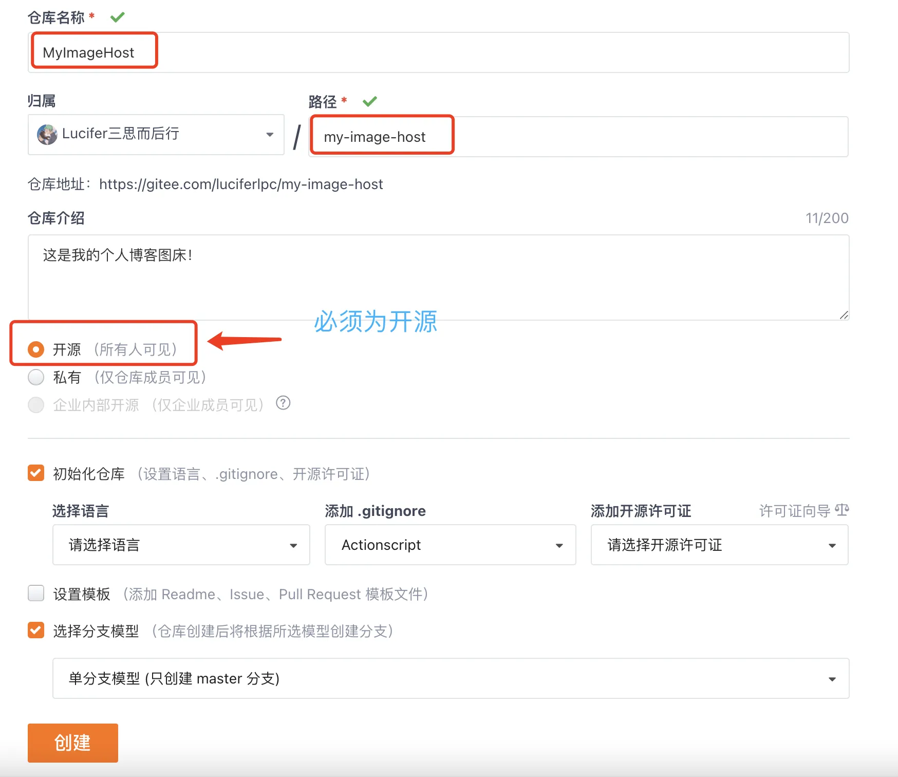The height and width of the screenshot is (777, 898).
Task: Uncheck the 初始化仓库 checkbox
Action: 36,473
